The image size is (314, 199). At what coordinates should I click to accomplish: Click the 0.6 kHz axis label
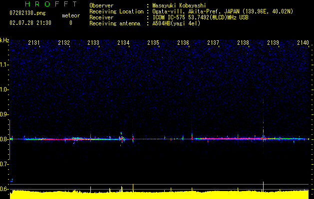[x=4, y=189]
